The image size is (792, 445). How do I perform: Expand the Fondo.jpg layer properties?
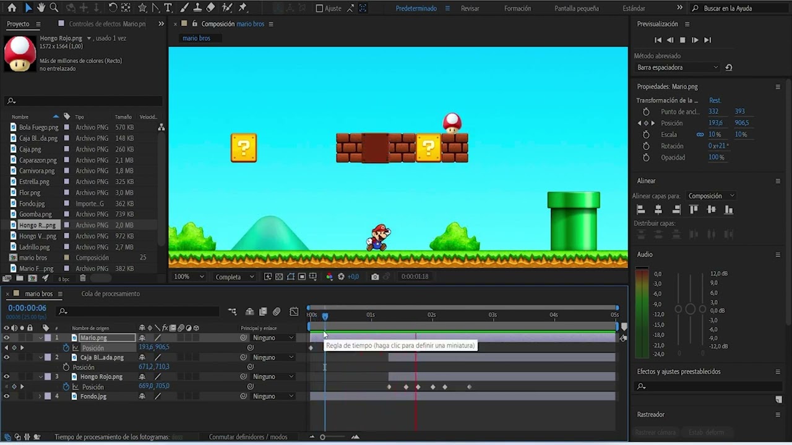pyautogui.click(x=41, y=396)
